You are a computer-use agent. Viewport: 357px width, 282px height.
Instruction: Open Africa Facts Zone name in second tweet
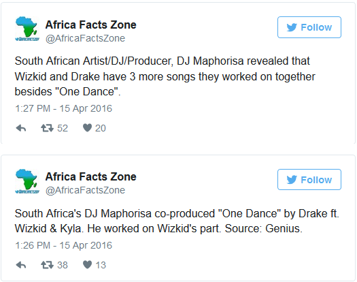coord(91,176)
